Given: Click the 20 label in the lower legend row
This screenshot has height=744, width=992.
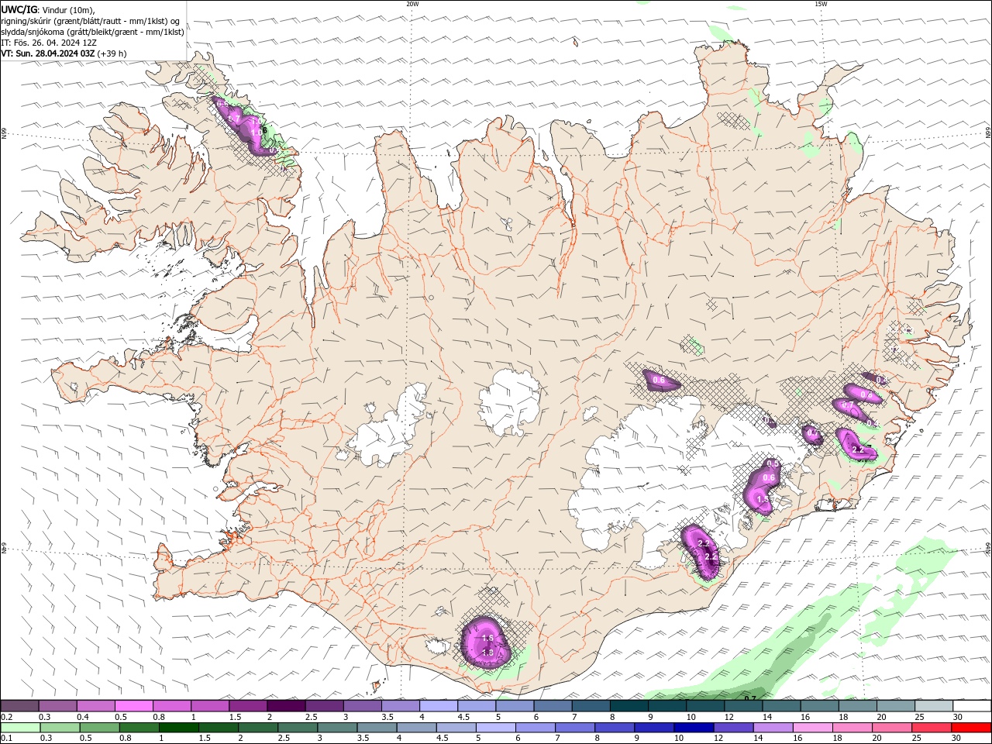Looking at the screenshot, I should (878, 738).
